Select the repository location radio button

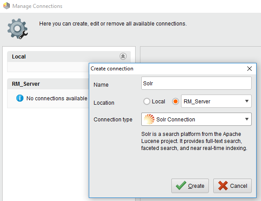coord(175,101)
